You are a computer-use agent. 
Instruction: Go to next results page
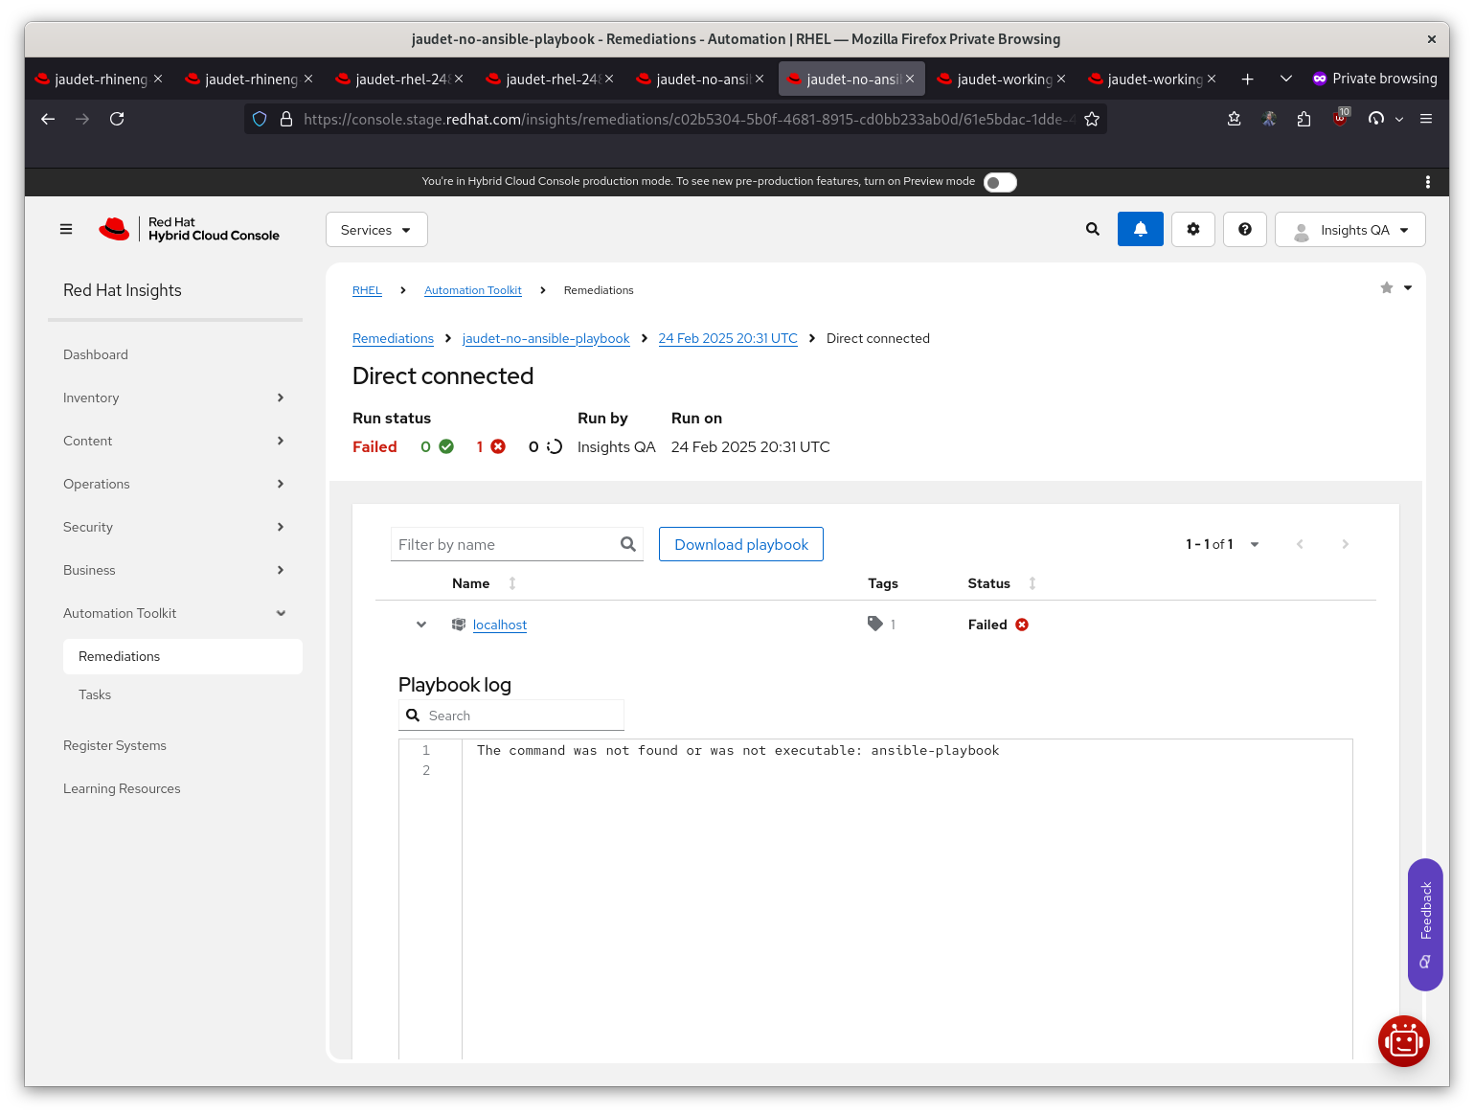pyautogui.click(x=1345, y=544)
